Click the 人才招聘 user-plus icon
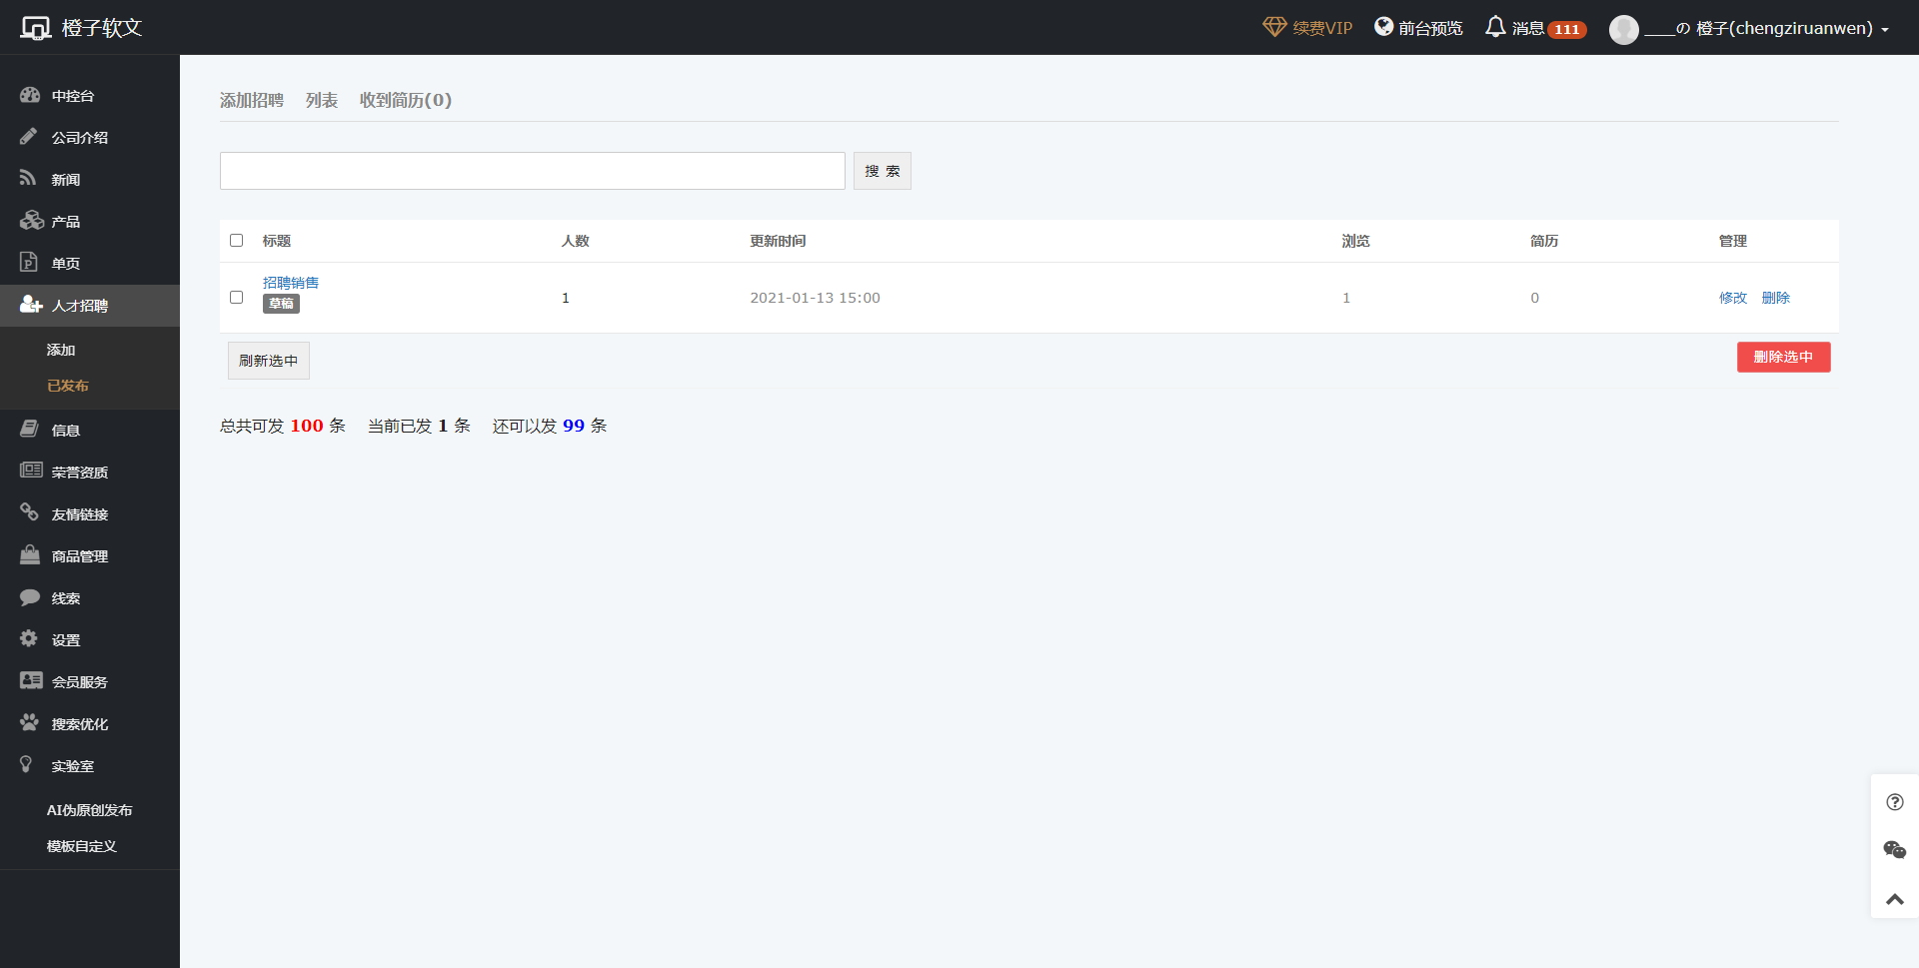The image size is (1919, 968). click(x=31, y=305)
